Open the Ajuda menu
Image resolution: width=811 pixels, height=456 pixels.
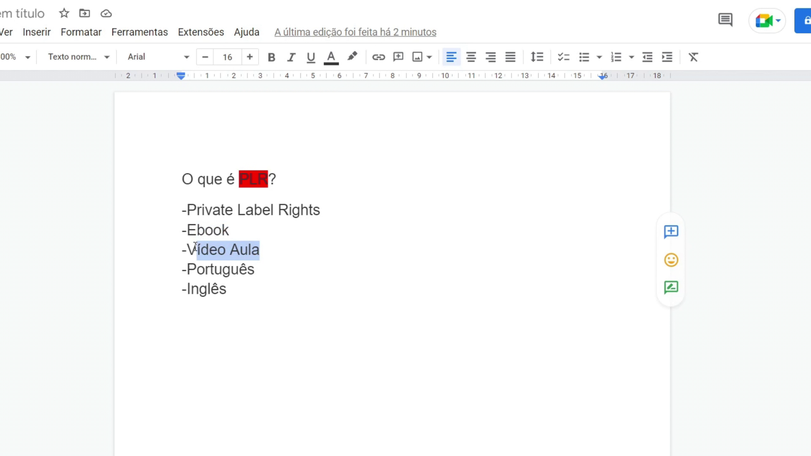point(246,32)
